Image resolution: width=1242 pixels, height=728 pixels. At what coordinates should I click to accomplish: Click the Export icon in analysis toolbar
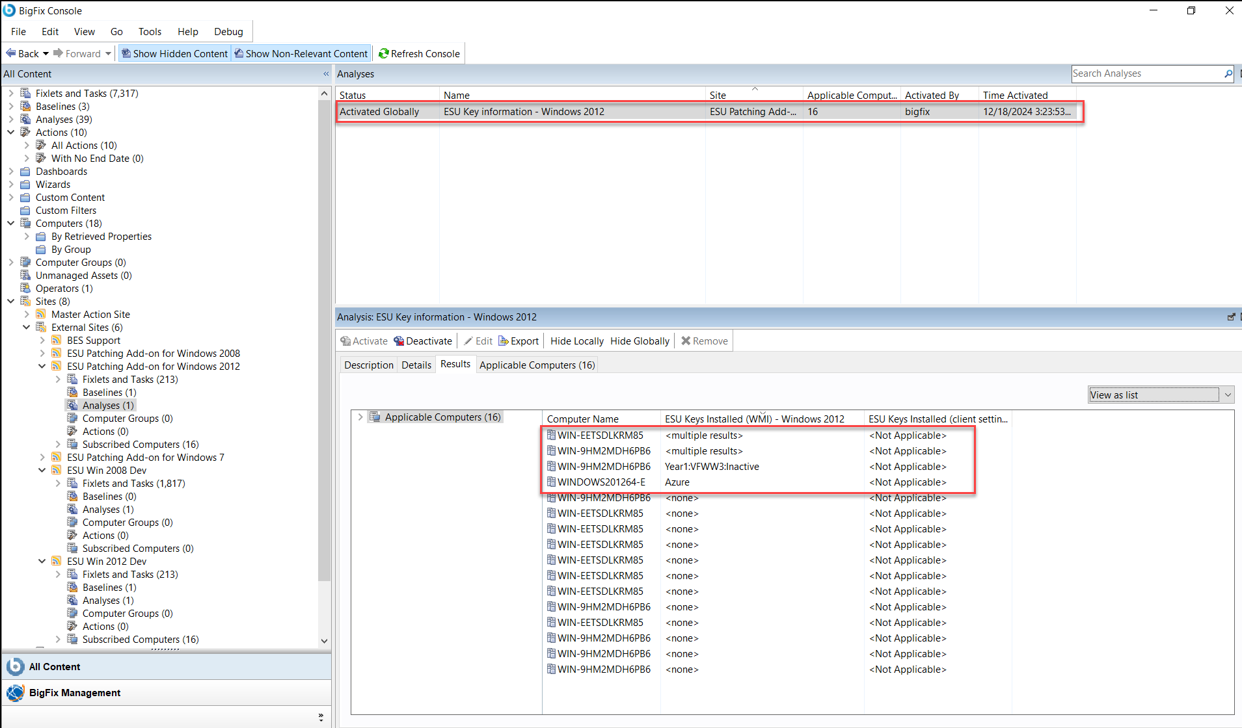coord(504,341)
